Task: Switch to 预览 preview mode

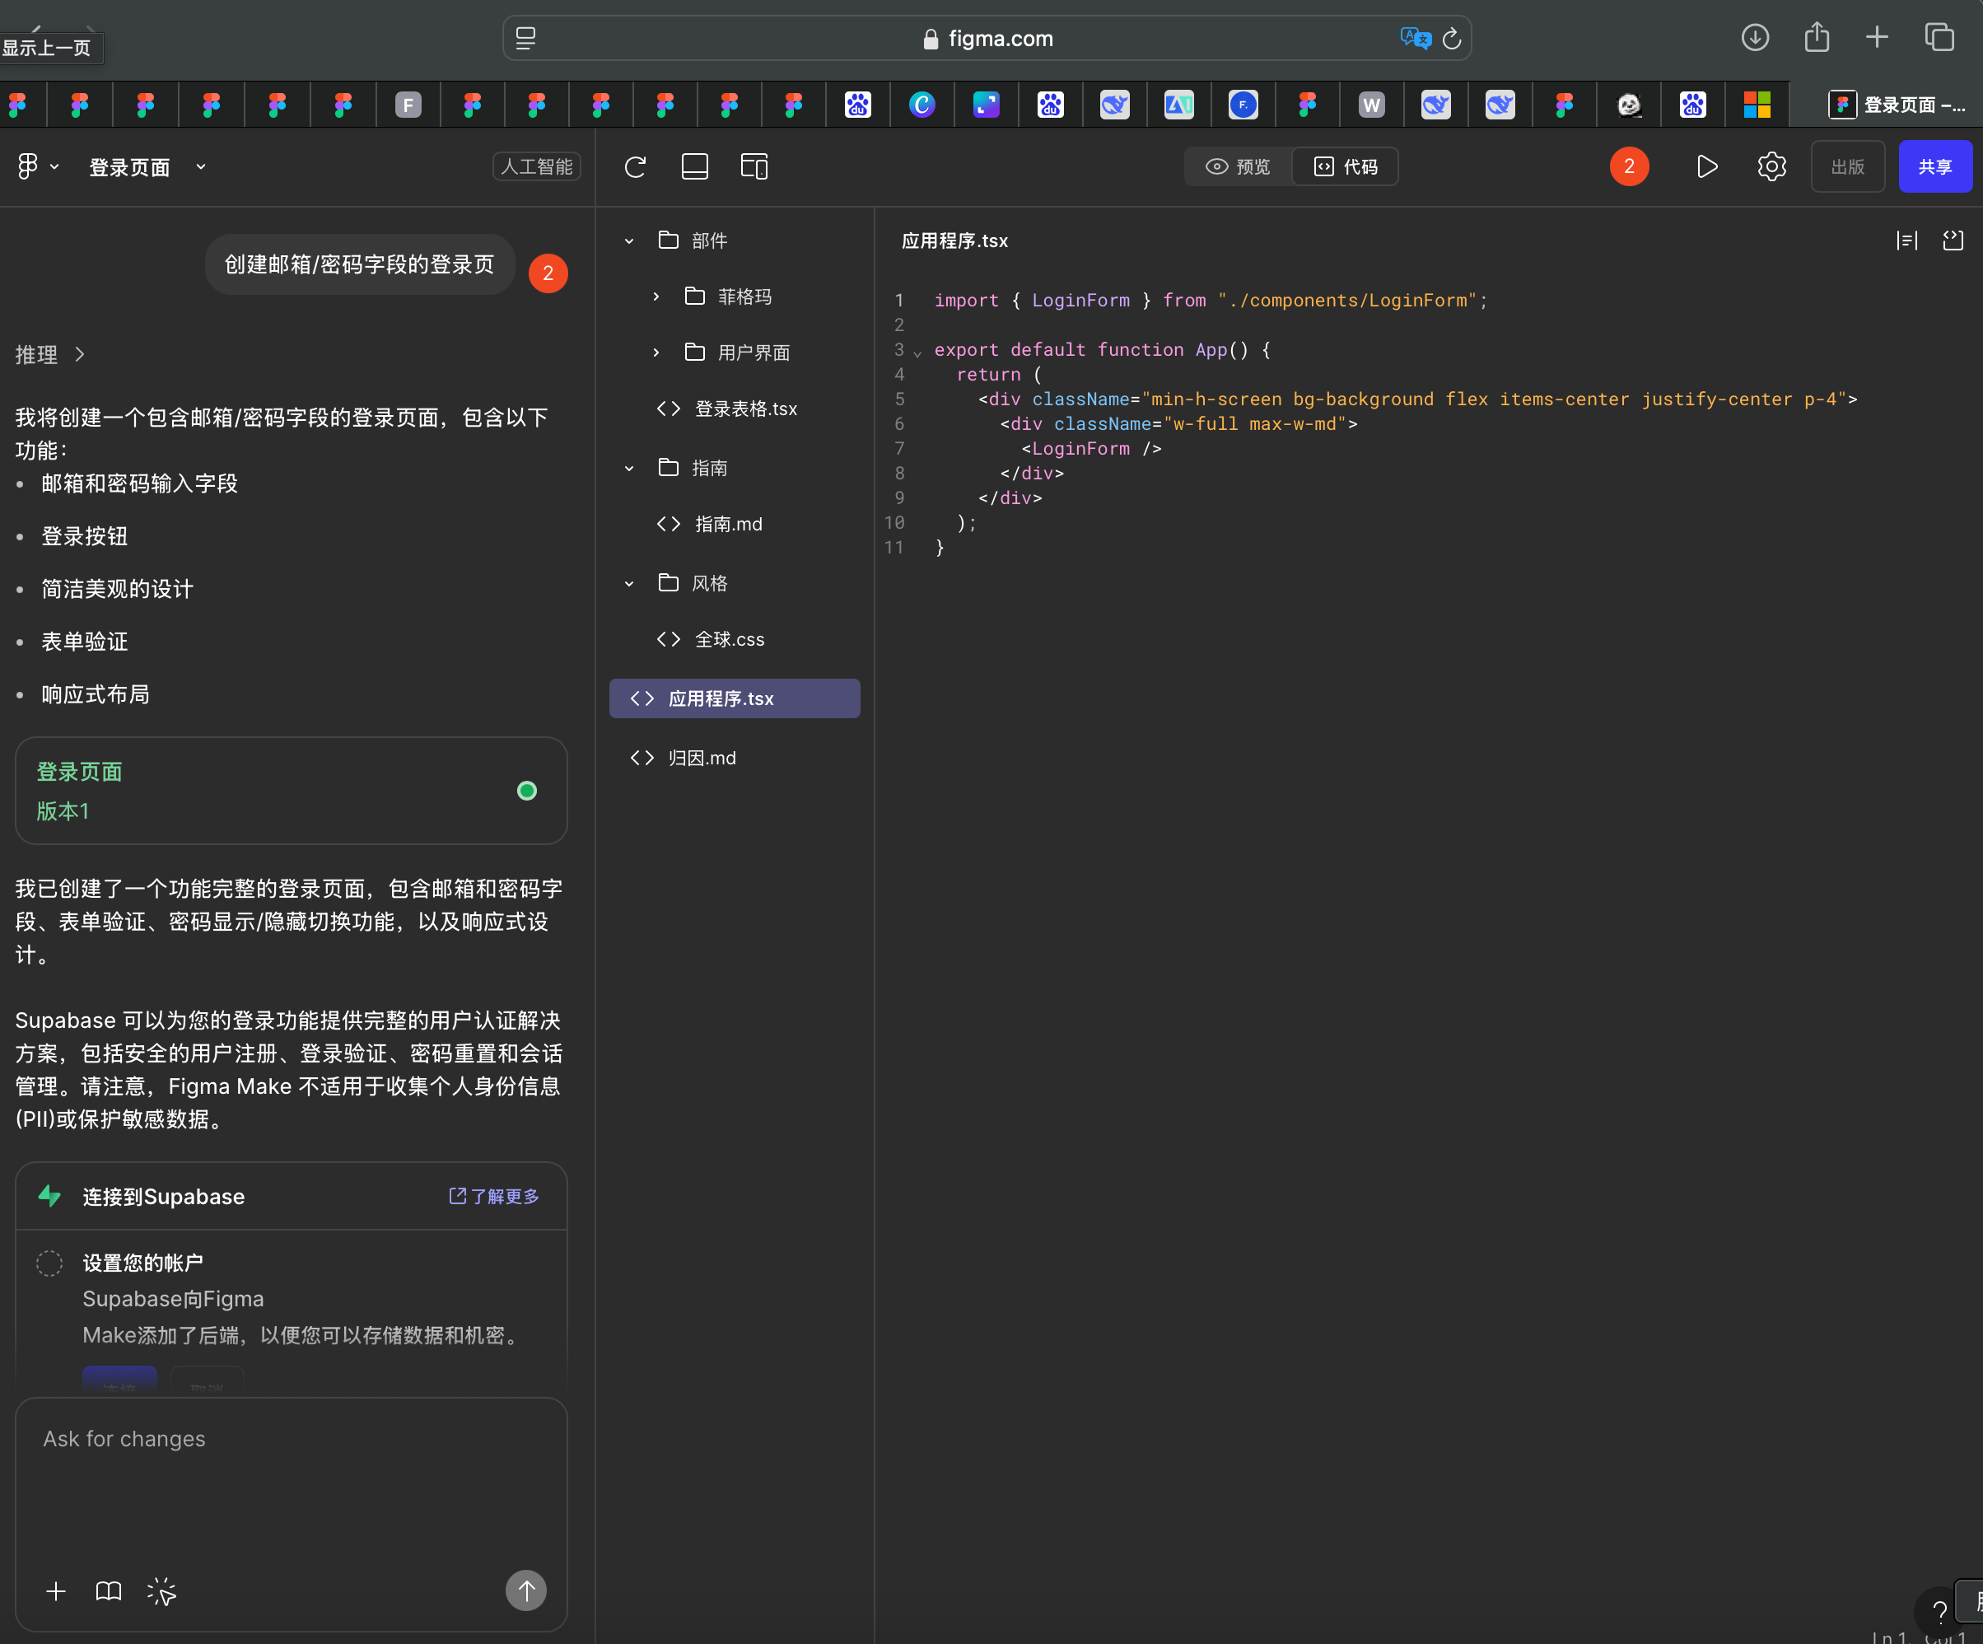Action: point(1238,166)
